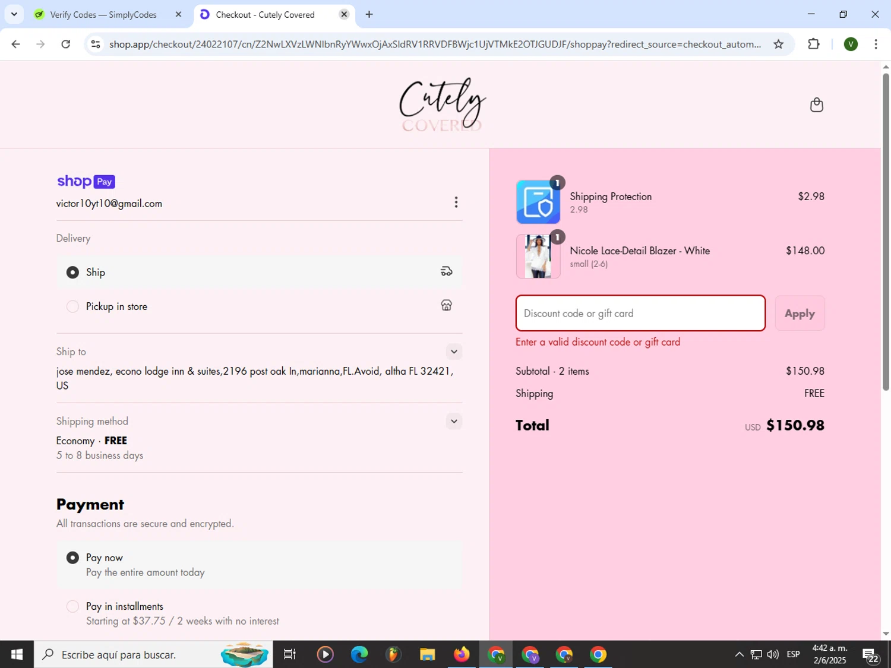The width and height of the screenshot is (891, 668).
Task: Click the jose mendez shipping address text
Action: [255, 378]
